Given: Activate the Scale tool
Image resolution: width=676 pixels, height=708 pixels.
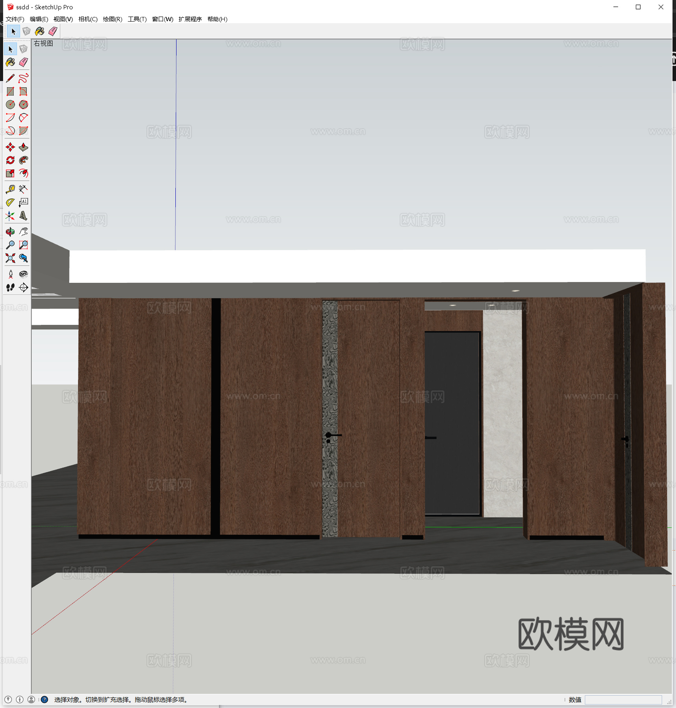Looking at the screenshot, I should 11,173.
